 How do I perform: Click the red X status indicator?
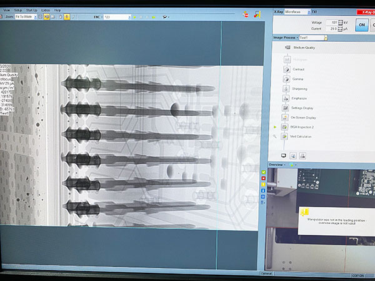263,178
